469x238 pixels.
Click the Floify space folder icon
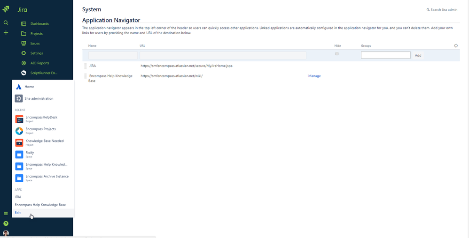pos(19,155)
